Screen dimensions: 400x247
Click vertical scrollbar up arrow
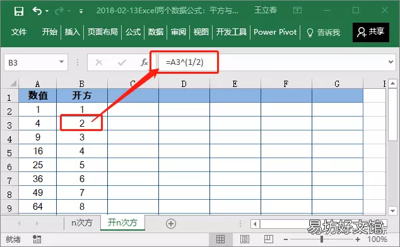point(392,83)
